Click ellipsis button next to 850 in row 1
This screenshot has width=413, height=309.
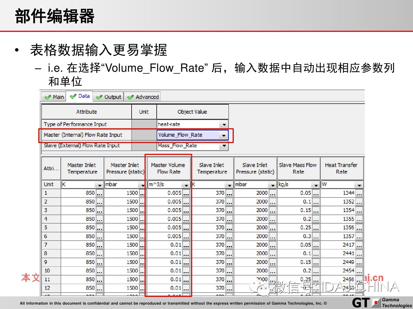99,193
